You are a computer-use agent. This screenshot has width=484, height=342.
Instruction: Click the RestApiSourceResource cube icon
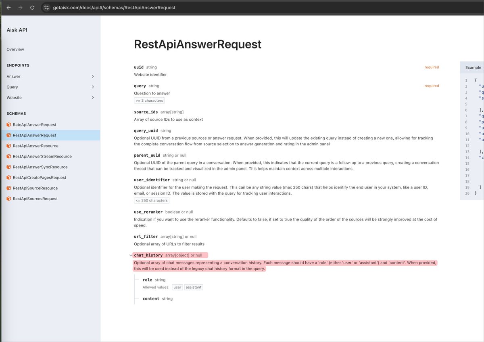point(9,188)
